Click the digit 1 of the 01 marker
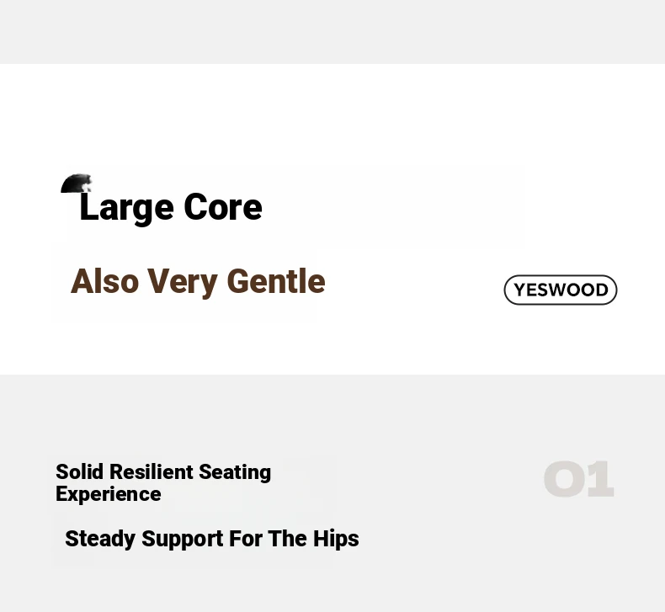665x612 pixels. tap(600, 479)
